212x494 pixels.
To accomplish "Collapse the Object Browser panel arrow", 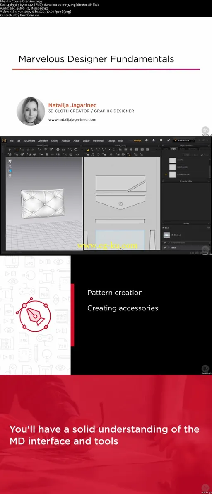I will point(163,145).
